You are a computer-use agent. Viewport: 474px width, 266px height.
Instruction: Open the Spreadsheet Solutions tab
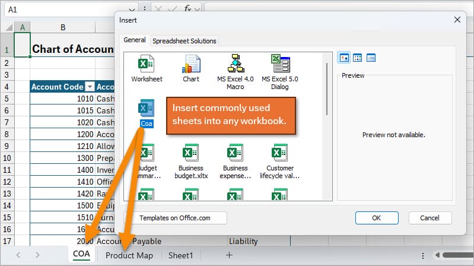[184, 41]
